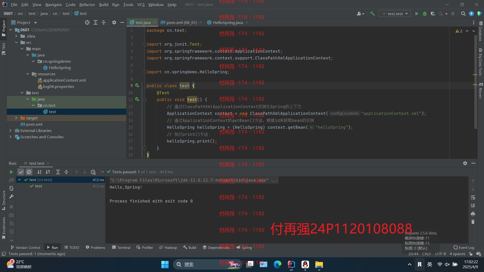Expand all in Project panel
This screenshot has height=272, width=484.
96,22
